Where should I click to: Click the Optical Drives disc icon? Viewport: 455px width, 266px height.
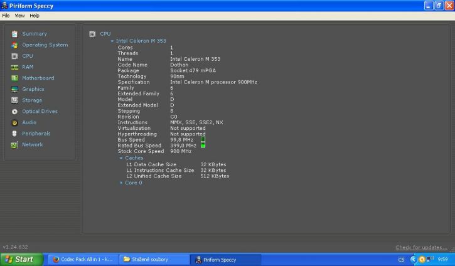point(14,112)
